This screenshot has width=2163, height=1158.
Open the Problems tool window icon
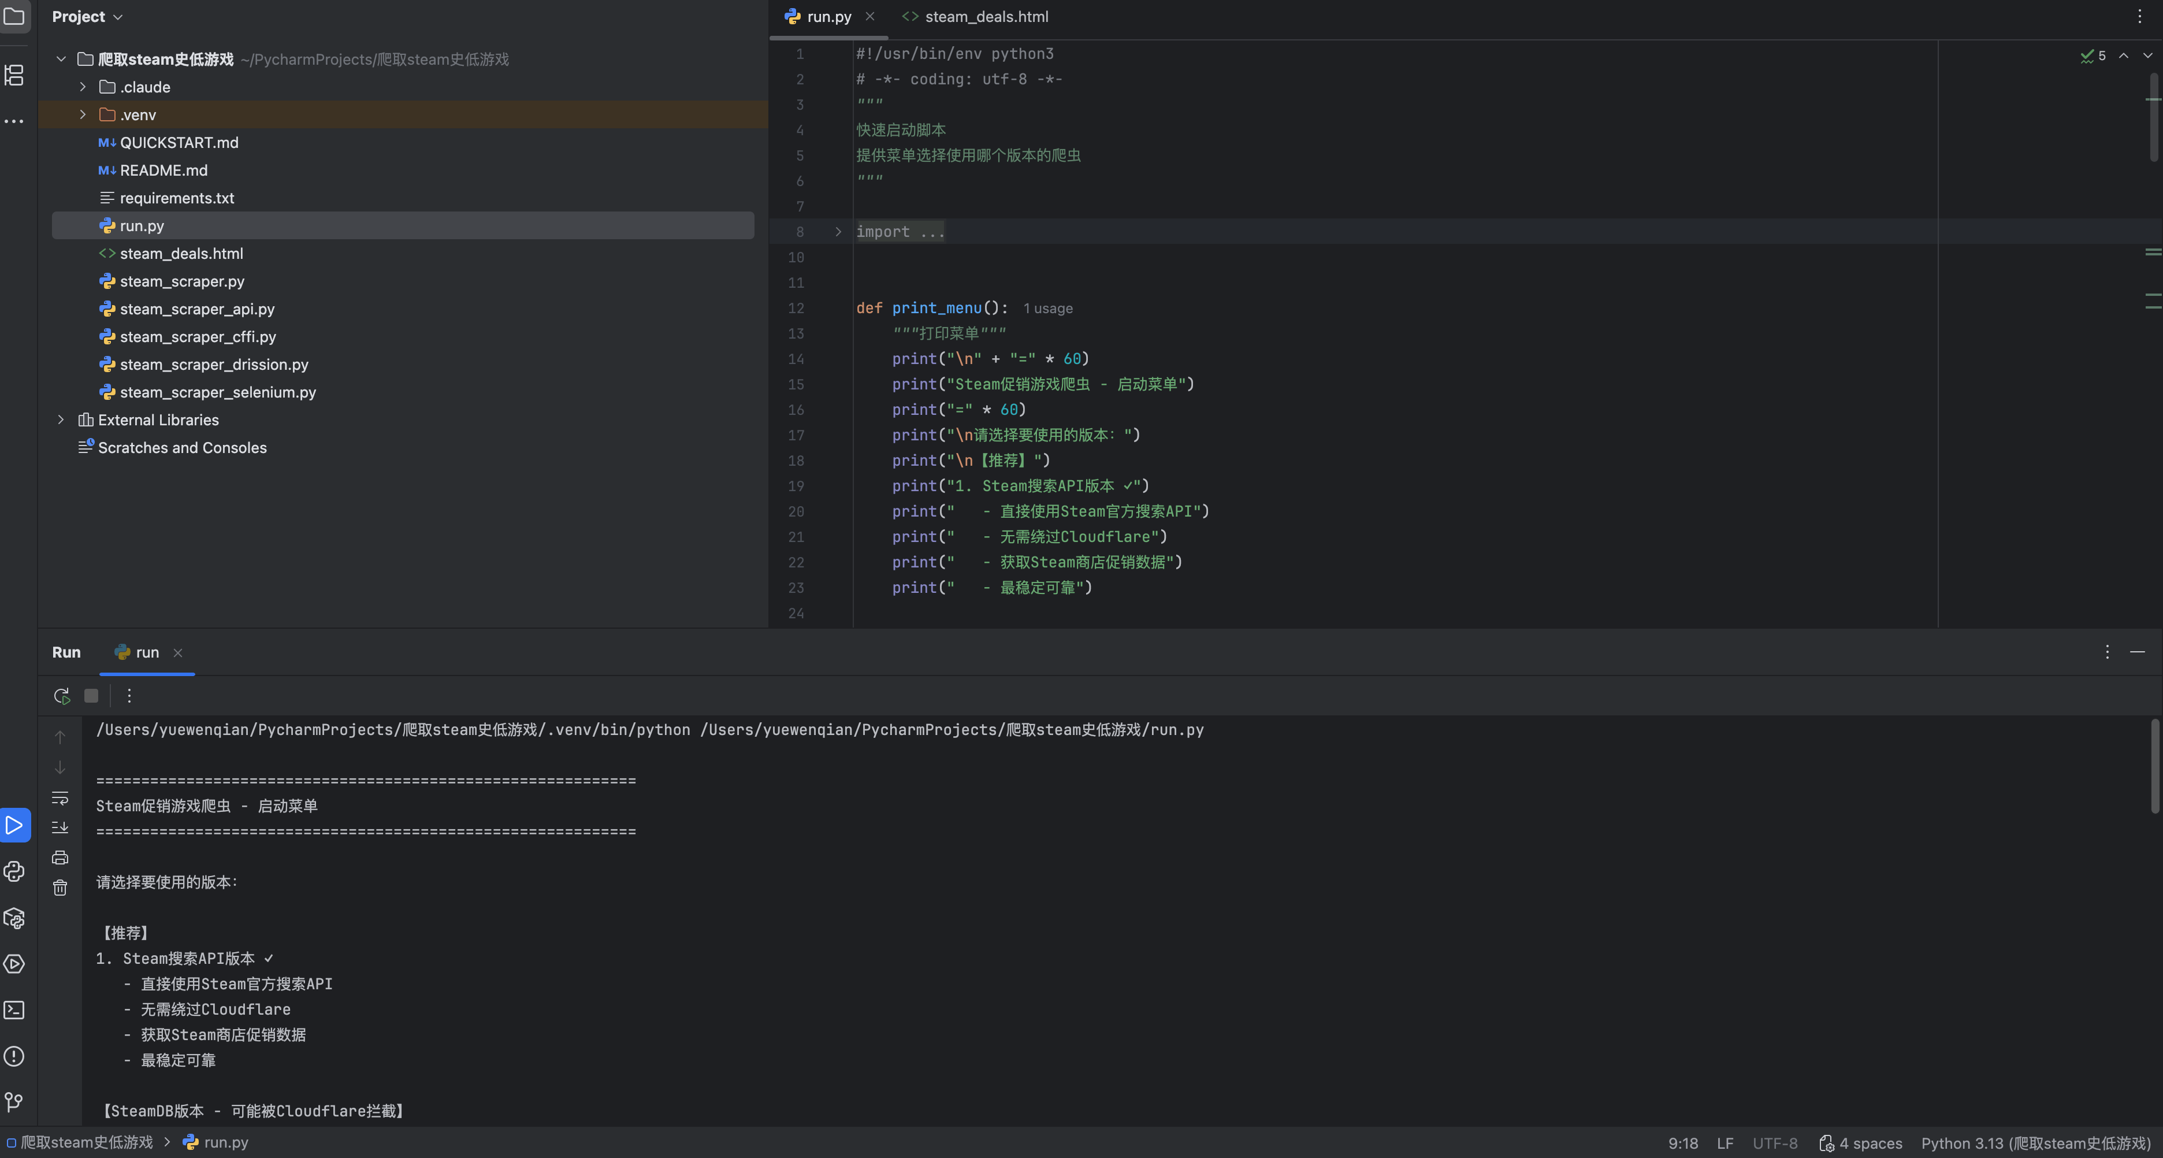tap(14, 1056)
